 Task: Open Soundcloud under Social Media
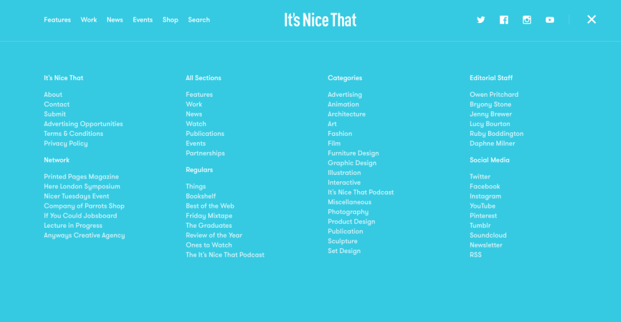(488, 235)
